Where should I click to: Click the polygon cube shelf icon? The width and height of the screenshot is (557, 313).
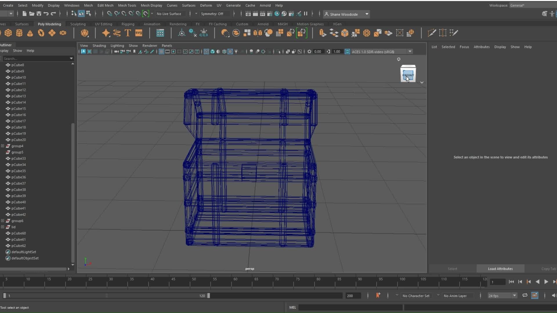[x=8, y=33]
